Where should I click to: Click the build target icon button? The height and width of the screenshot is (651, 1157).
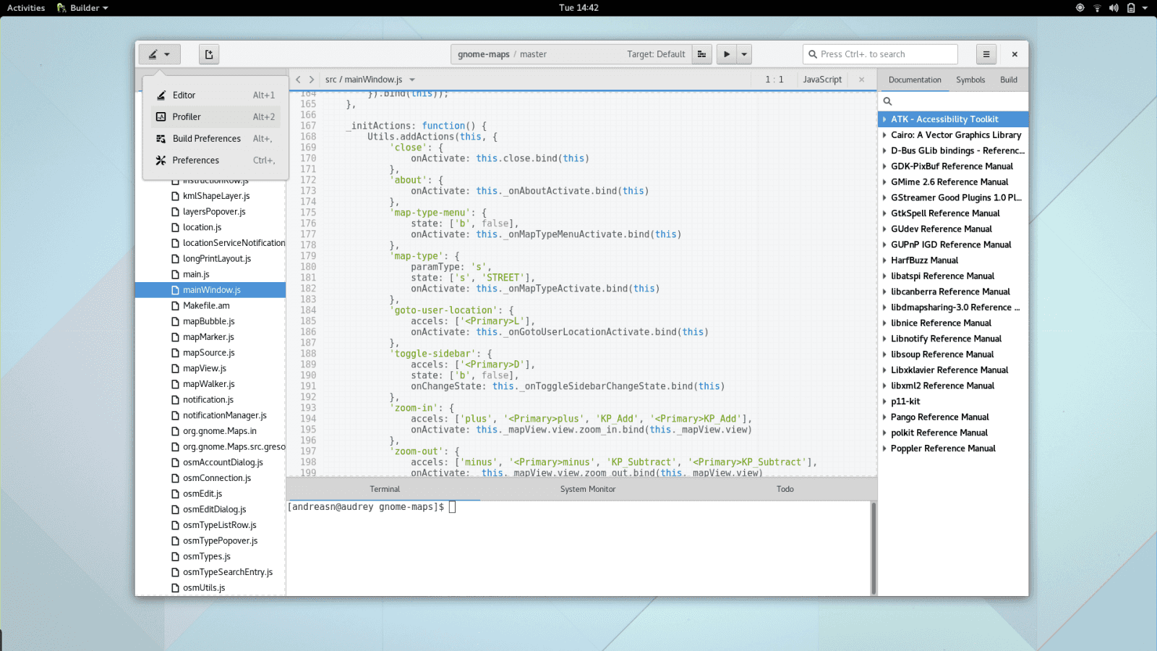tap(701, 54)
